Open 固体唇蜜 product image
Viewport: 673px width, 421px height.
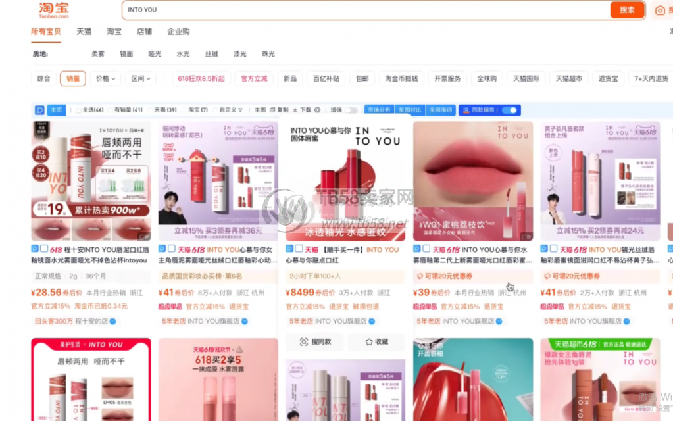345,181
